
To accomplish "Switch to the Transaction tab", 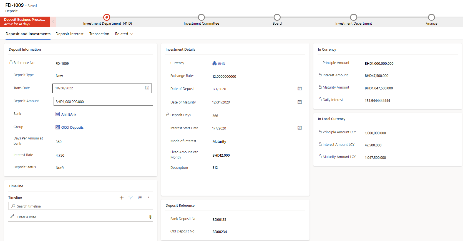I will (99, 34).
